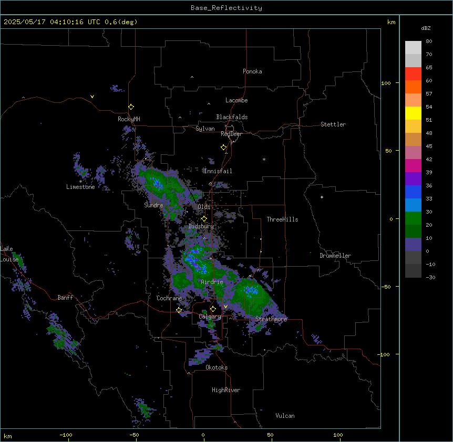Click the RedDeer city label
The image size is (453, 442).
point(231,134)
